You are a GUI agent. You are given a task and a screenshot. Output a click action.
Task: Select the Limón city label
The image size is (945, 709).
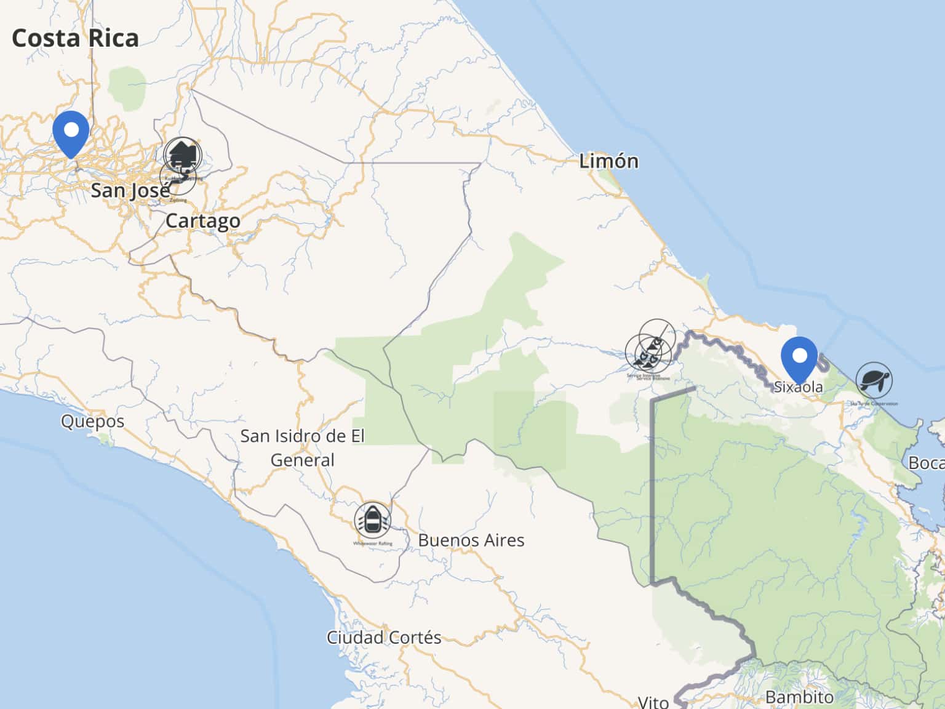(609, 161)
